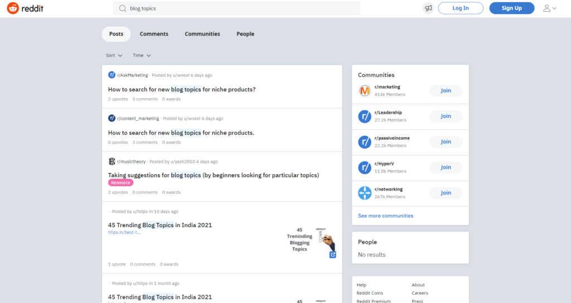Open the r/networking community name
This screenshot has height=303, width=571.
point(389,189)
